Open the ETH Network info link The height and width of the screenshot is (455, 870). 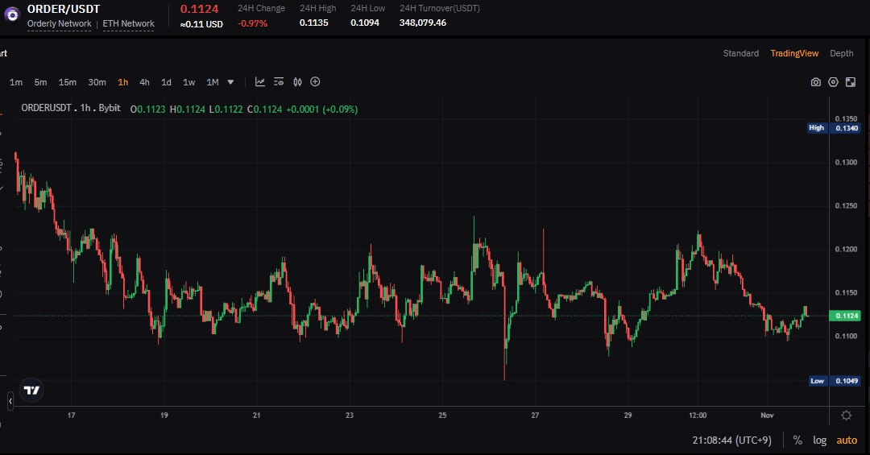[128, 24]
